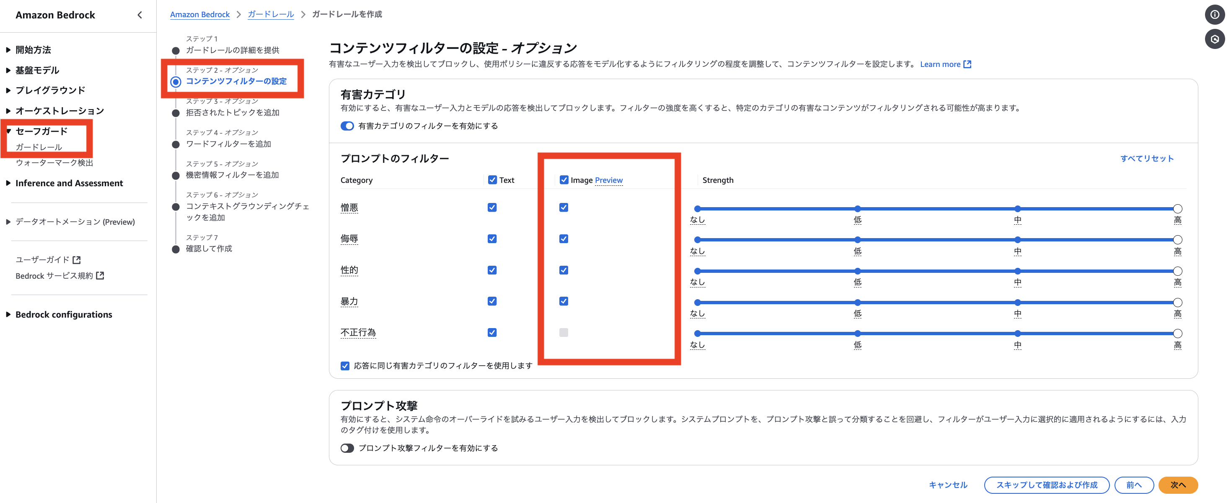Enable the プロンプト攻撃フィルターを有効にする toggle
The width and height of the screenshot is (1231, 503).
coord(347,448)
